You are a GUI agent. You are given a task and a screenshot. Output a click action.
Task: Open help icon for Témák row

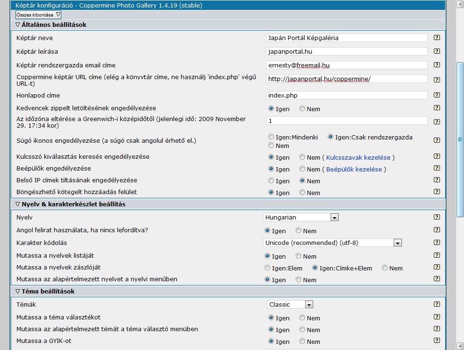pyautogui.click(x=437, y=304)
